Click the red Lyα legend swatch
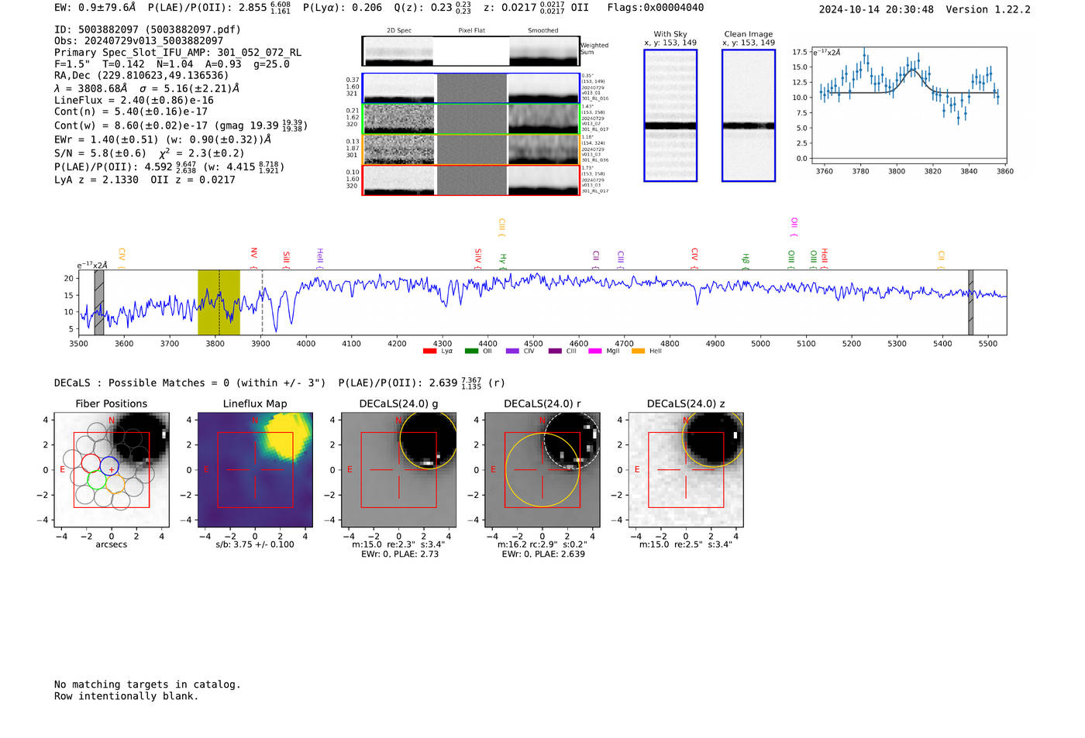Image resolution: width=1085 pixels, height=738 pixels. [x=429, y=352]
